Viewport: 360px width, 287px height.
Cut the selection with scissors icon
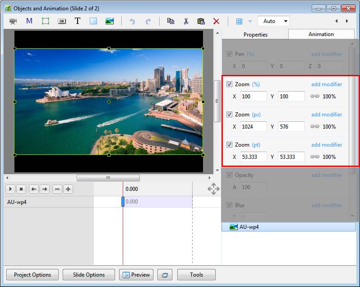tap(186, 21)
